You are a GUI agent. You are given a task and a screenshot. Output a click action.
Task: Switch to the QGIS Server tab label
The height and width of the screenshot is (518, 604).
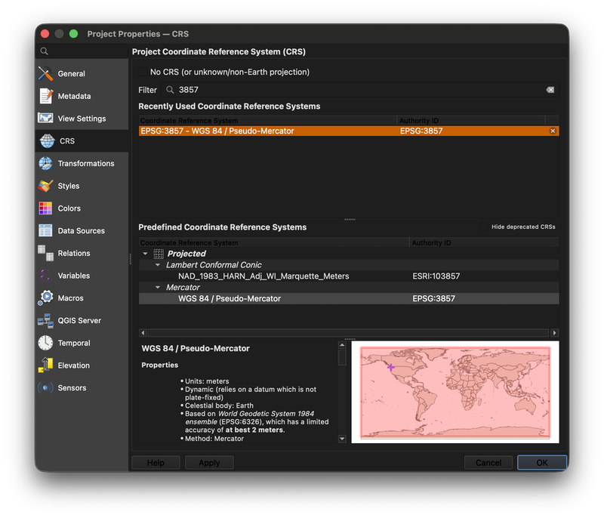point(79,320)
